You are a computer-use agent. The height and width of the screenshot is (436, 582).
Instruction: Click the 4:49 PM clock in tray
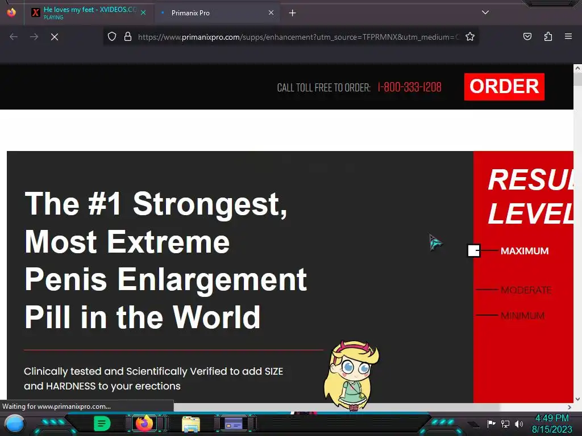click(552, 418)
